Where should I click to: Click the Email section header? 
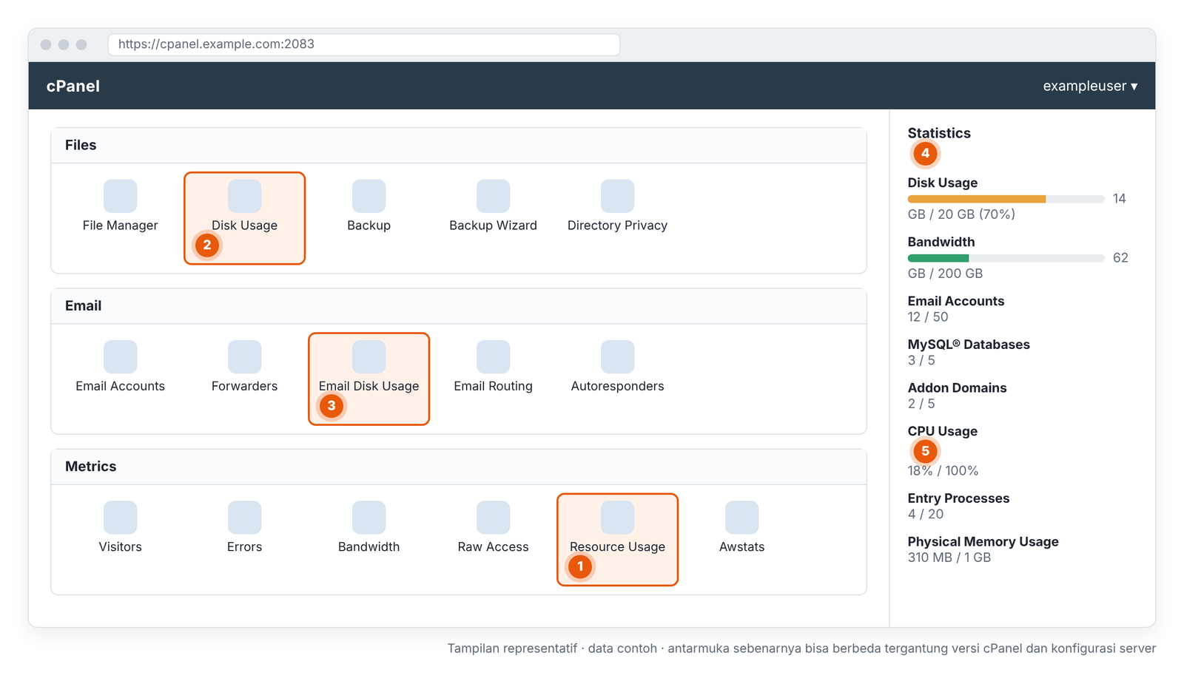(x=459, y=306)
